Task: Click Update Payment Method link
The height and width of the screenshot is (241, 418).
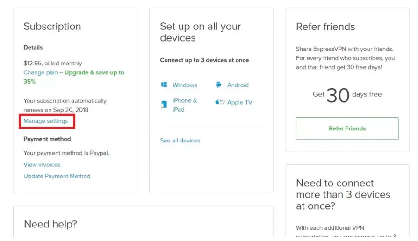Action: click(57, 176)
